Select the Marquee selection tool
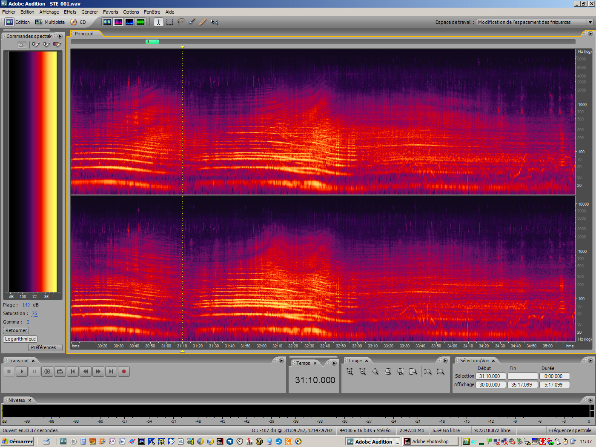This screenshot has width=596, height=447. [170, 22]
